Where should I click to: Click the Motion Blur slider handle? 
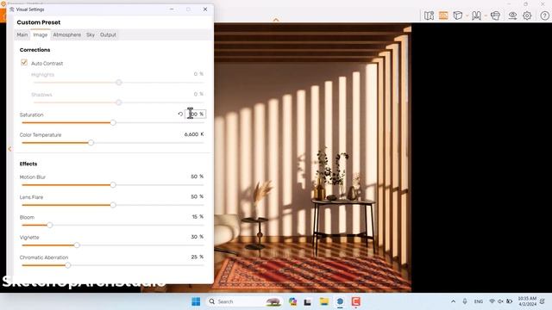(x=113, y=185)
